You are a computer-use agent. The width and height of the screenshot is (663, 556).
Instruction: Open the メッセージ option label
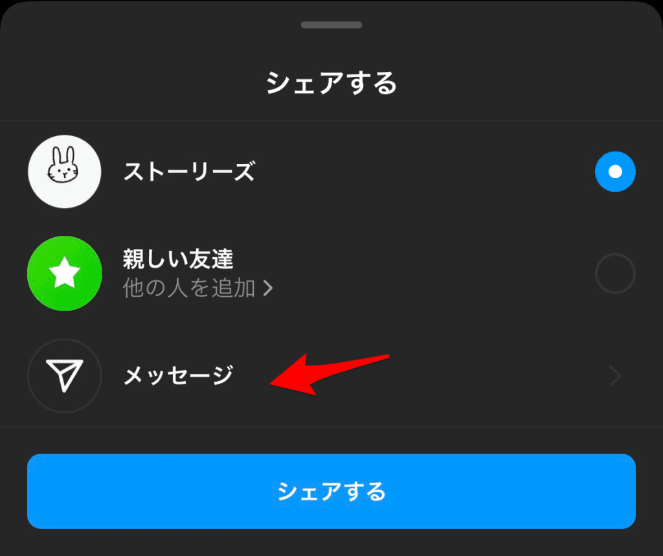tap(178, 375)
